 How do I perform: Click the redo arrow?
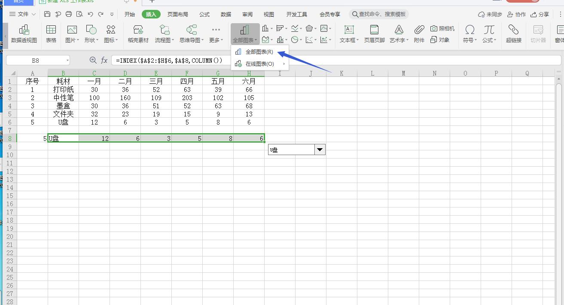pyautogui.click(x=101, y=14)
